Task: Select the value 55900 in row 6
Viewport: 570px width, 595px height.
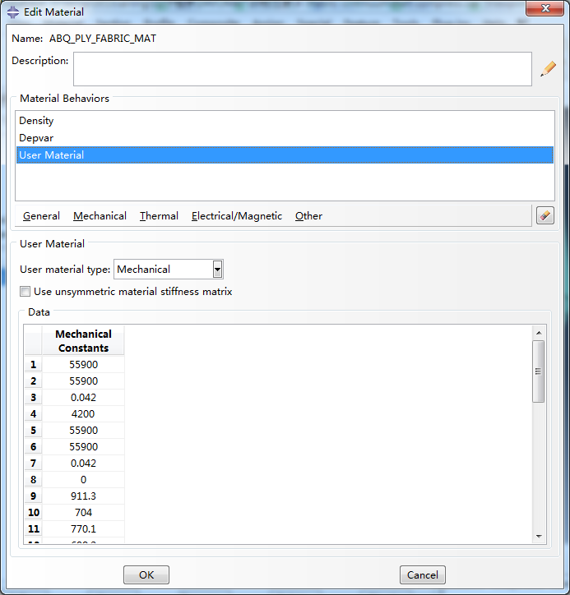Action: 84,447
